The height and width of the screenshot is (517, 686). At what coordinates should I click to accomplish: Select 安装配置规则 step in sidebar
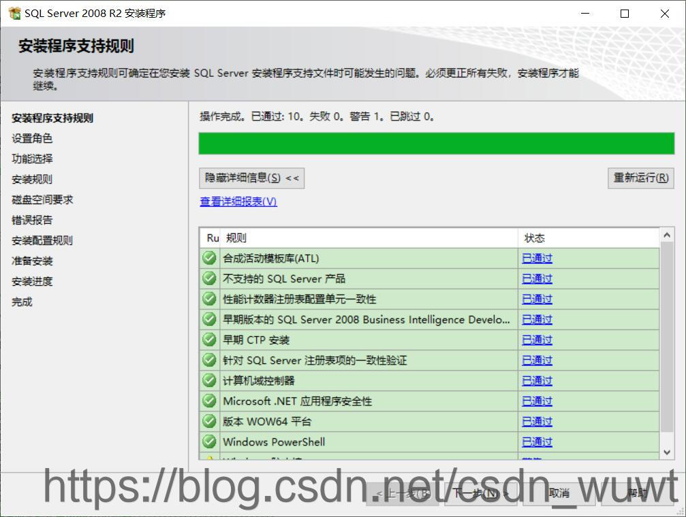coord(42,240)
